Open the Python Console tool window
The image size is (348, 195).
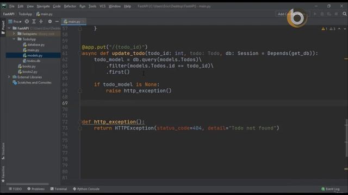86,189
